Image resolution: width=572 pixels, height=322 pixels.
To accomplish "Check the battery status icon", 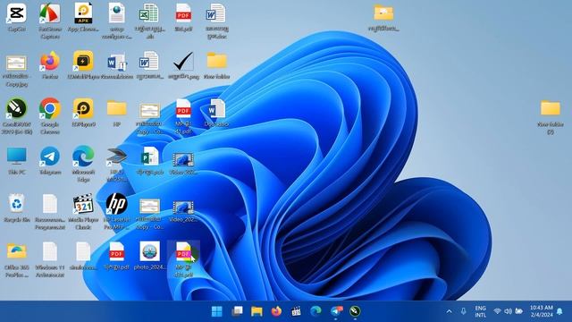I will (518, 311).
